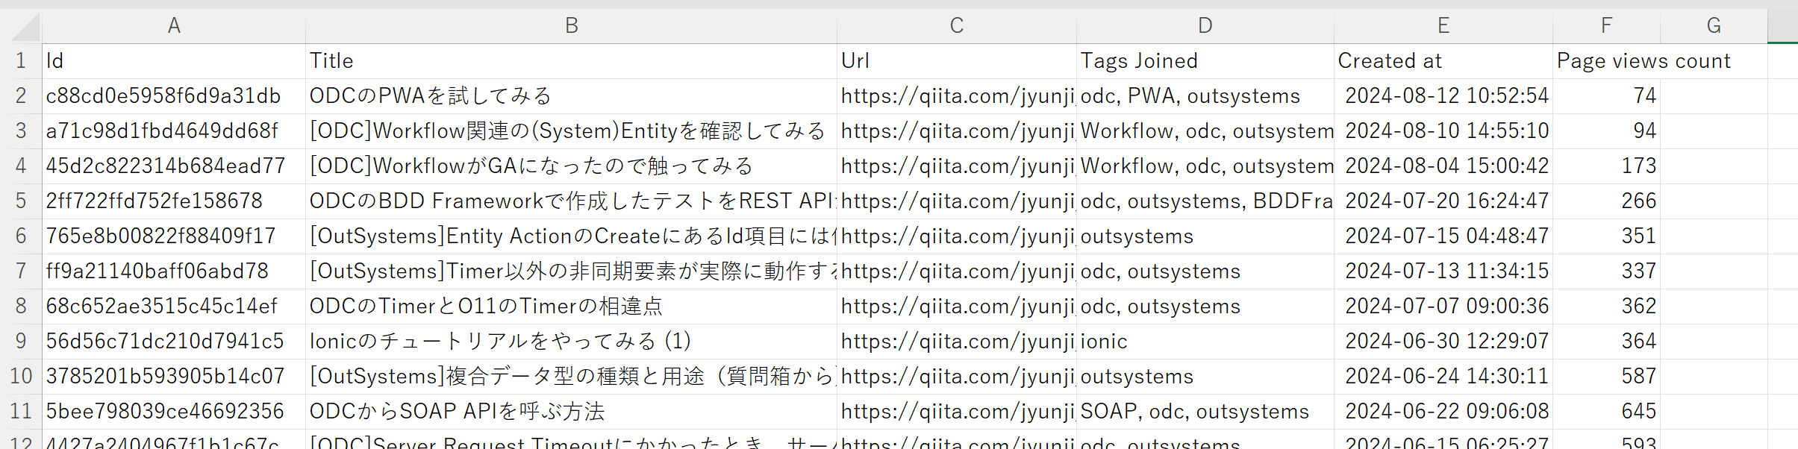This screenshot has width=1798, height=449.
Task: Select cell with Id 2ff722ffd752fe158678
Action: tap(174, 201)
